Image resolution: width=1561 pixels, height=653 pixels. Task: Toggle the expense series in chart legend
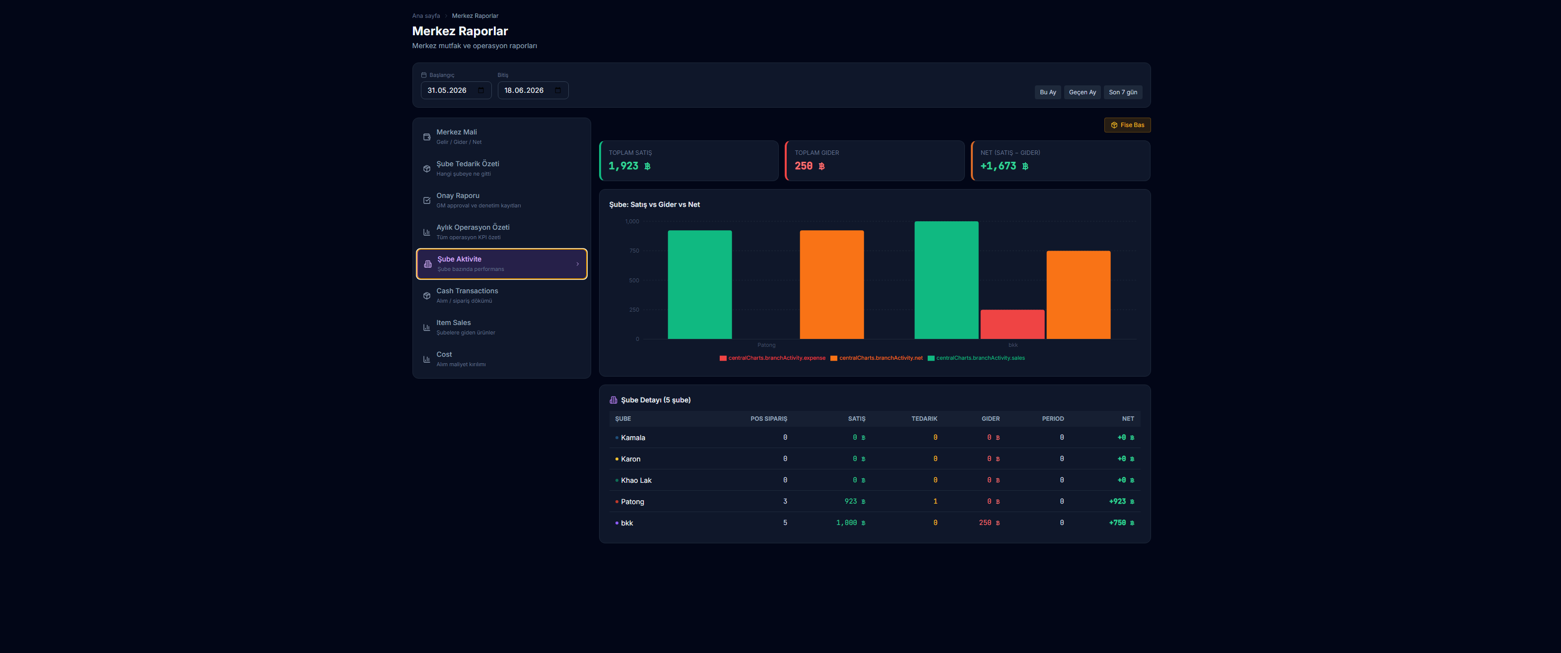point(772,358)
